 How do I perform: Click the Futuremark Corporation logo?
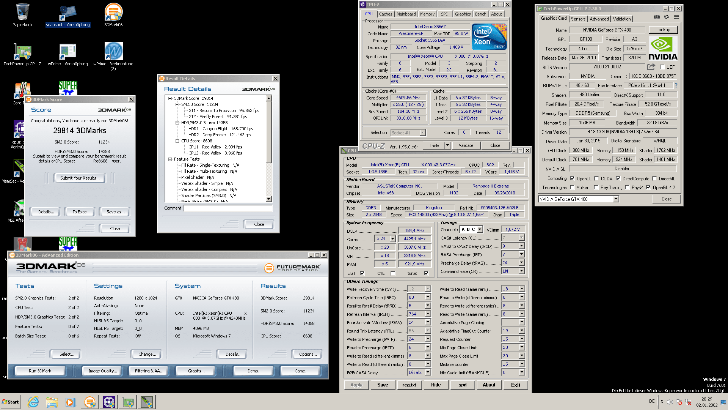click(x=292, y=268)
